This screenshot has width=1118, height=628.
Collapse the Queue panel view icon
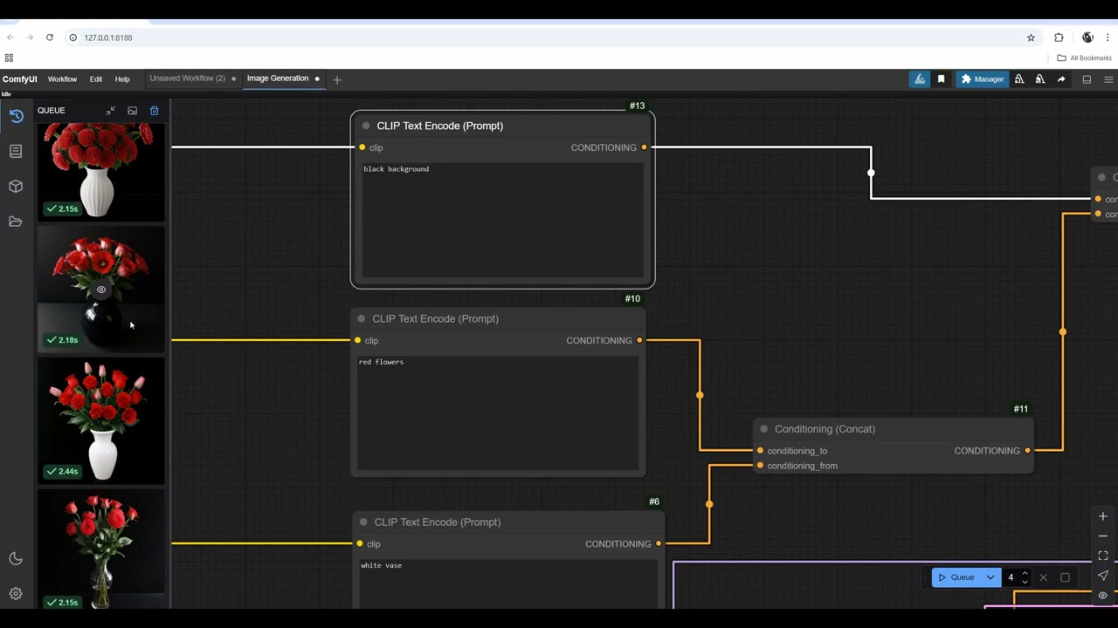click(110, 111)
